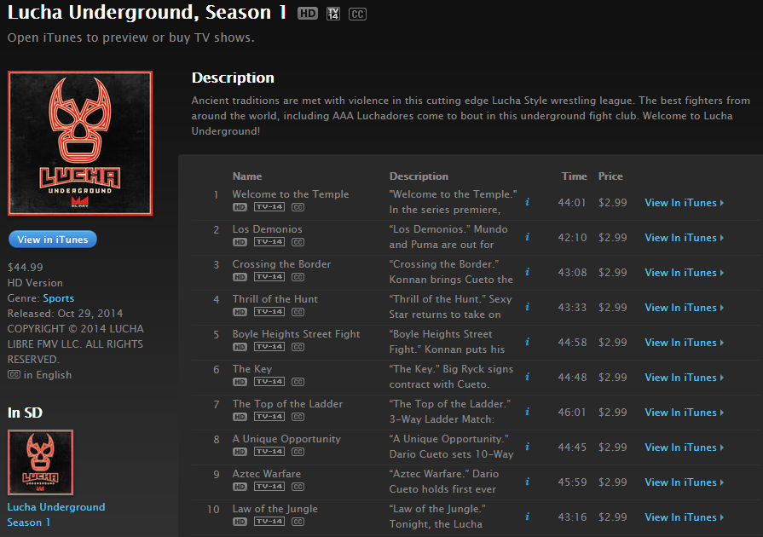Click HD badge under The Top of the Ladder
Image resolution: width=763 pixels, height=537 pixels.
(x=240, y=417)
